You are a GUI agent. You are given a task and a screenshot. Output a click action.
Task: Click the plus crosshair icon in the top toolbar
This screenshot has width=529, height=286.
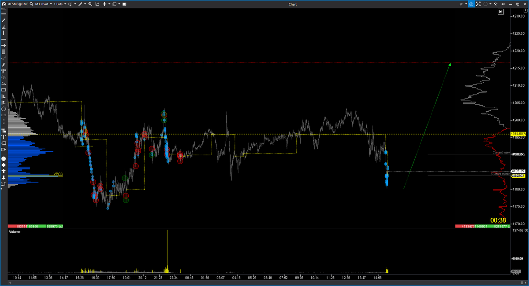pos(104,4)
